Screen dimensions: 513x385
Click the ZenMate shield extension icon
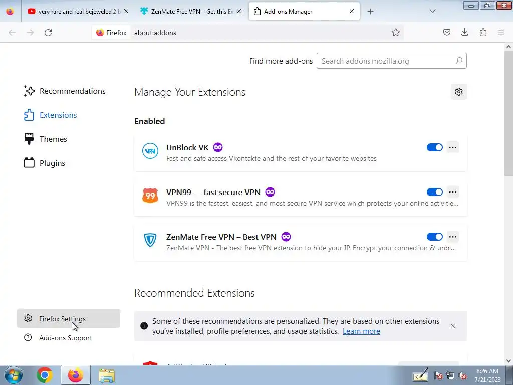[150, 240]
